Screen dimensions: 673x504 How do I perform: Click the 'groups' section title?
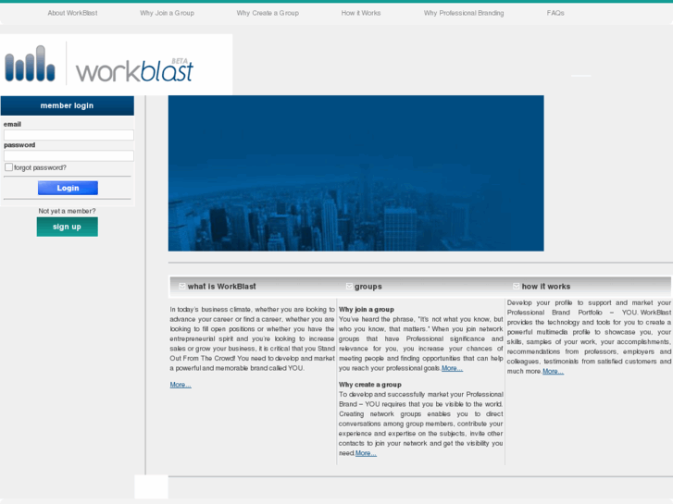[368, 287]
